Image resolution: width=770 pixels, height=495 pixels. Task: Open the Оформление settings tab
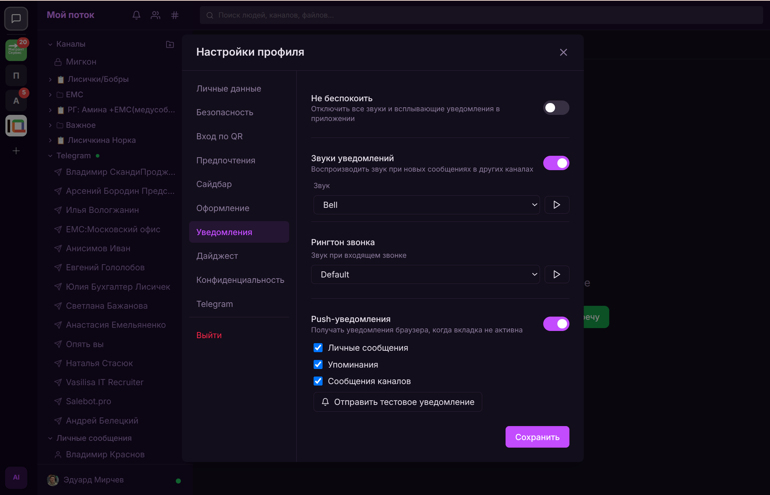[222, 208]
